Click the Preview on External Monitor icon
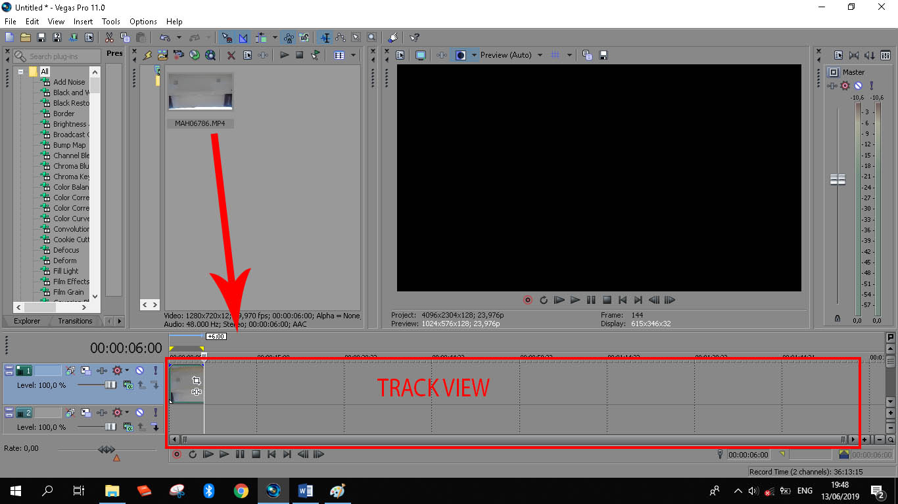The height and width of the screenshot is (504, 898). click(x=421, y=55)
